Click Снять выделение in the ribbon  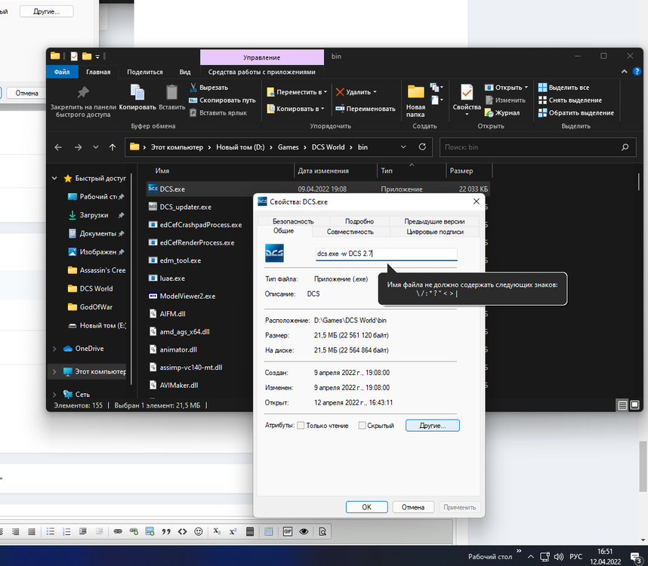570,100
